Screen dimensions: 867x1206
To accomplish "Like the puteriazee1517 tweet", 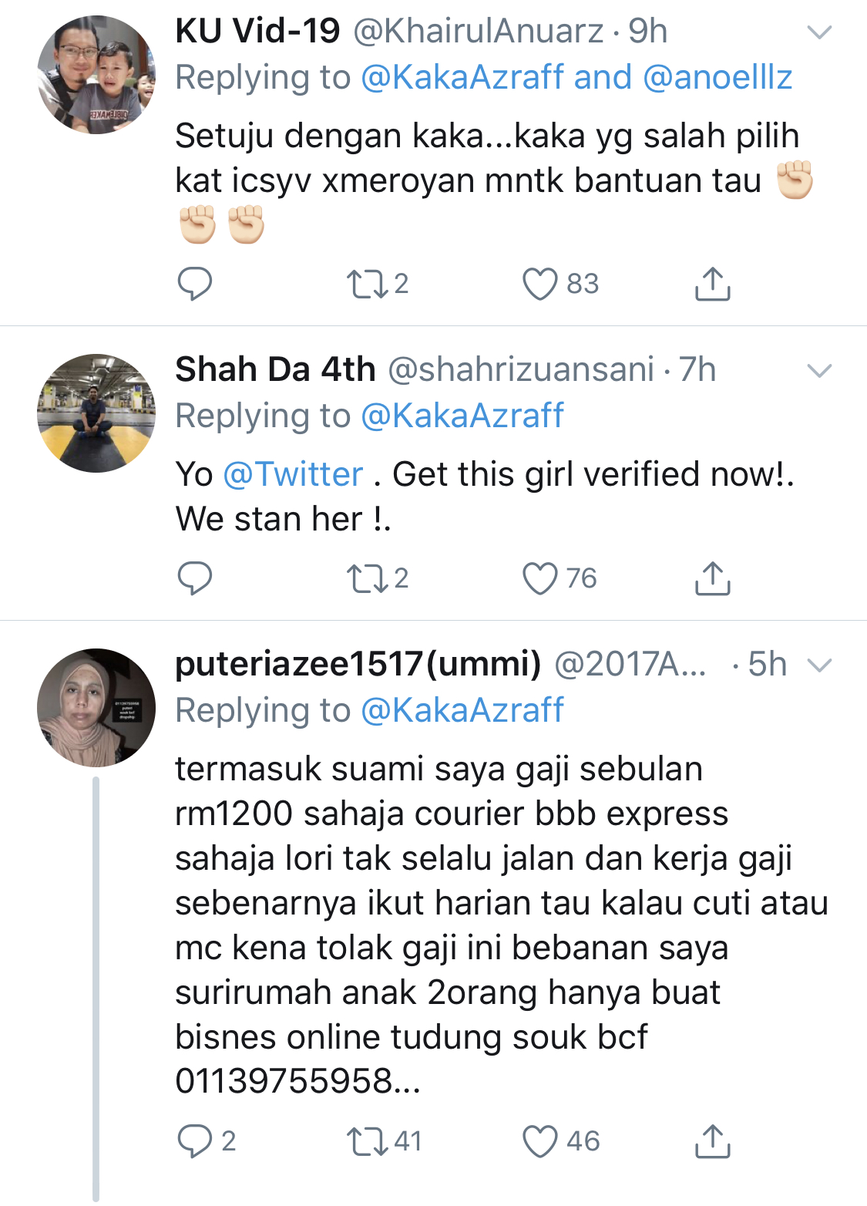I will pyautogui.click(x=539, y=1141).
